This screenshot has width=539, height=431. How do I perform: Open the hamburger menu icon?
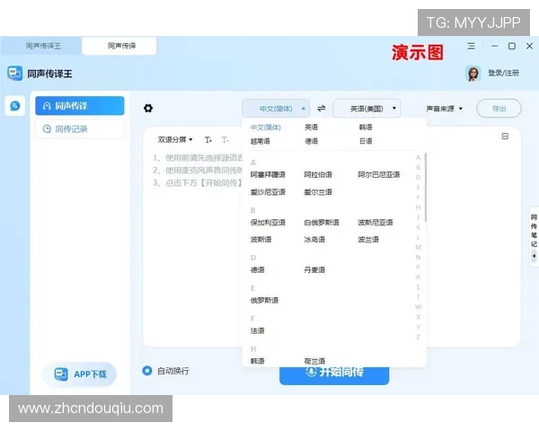pyautogui.click(x=471, y=46)
